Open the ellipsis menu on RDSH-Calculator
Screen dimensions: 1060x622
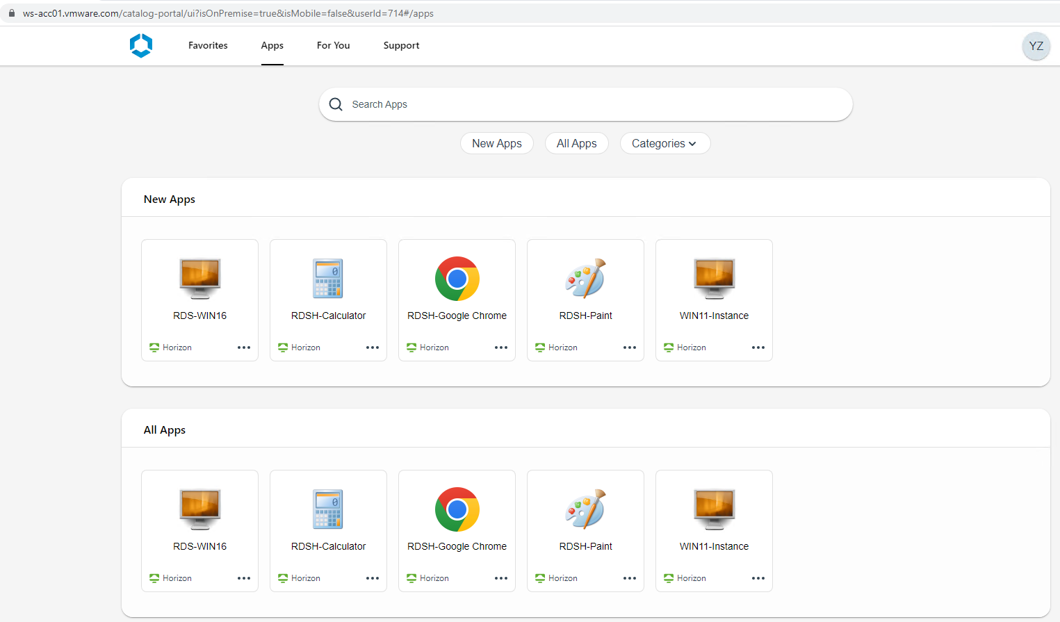373,347
